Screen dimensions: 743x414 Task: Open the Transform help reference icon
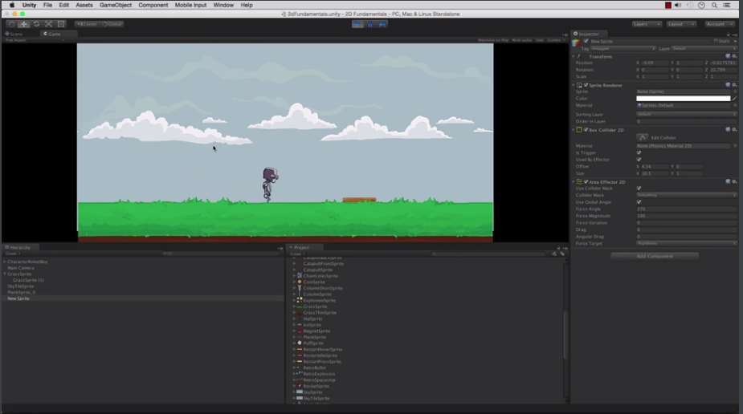click(x=728, y=56)
